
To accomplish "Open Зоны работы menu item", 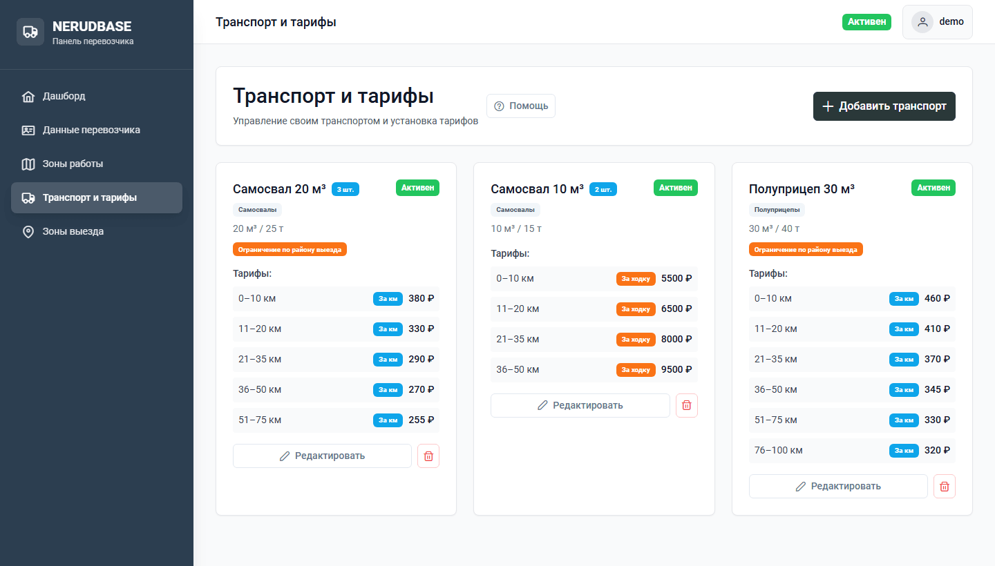I will point(97,164).
